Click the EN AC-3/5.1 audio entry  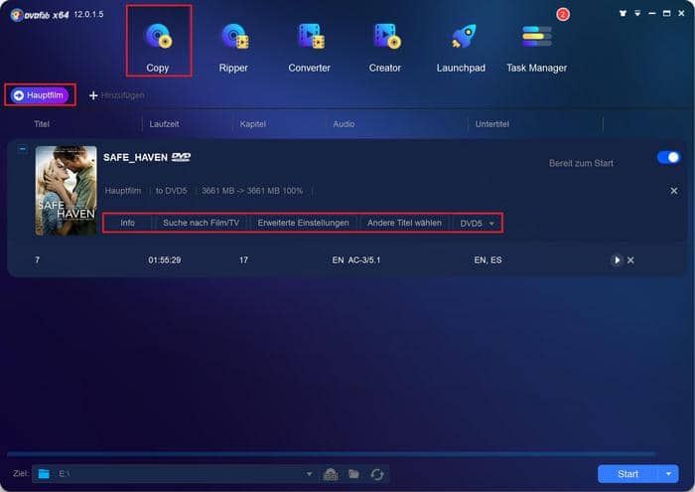356,260
